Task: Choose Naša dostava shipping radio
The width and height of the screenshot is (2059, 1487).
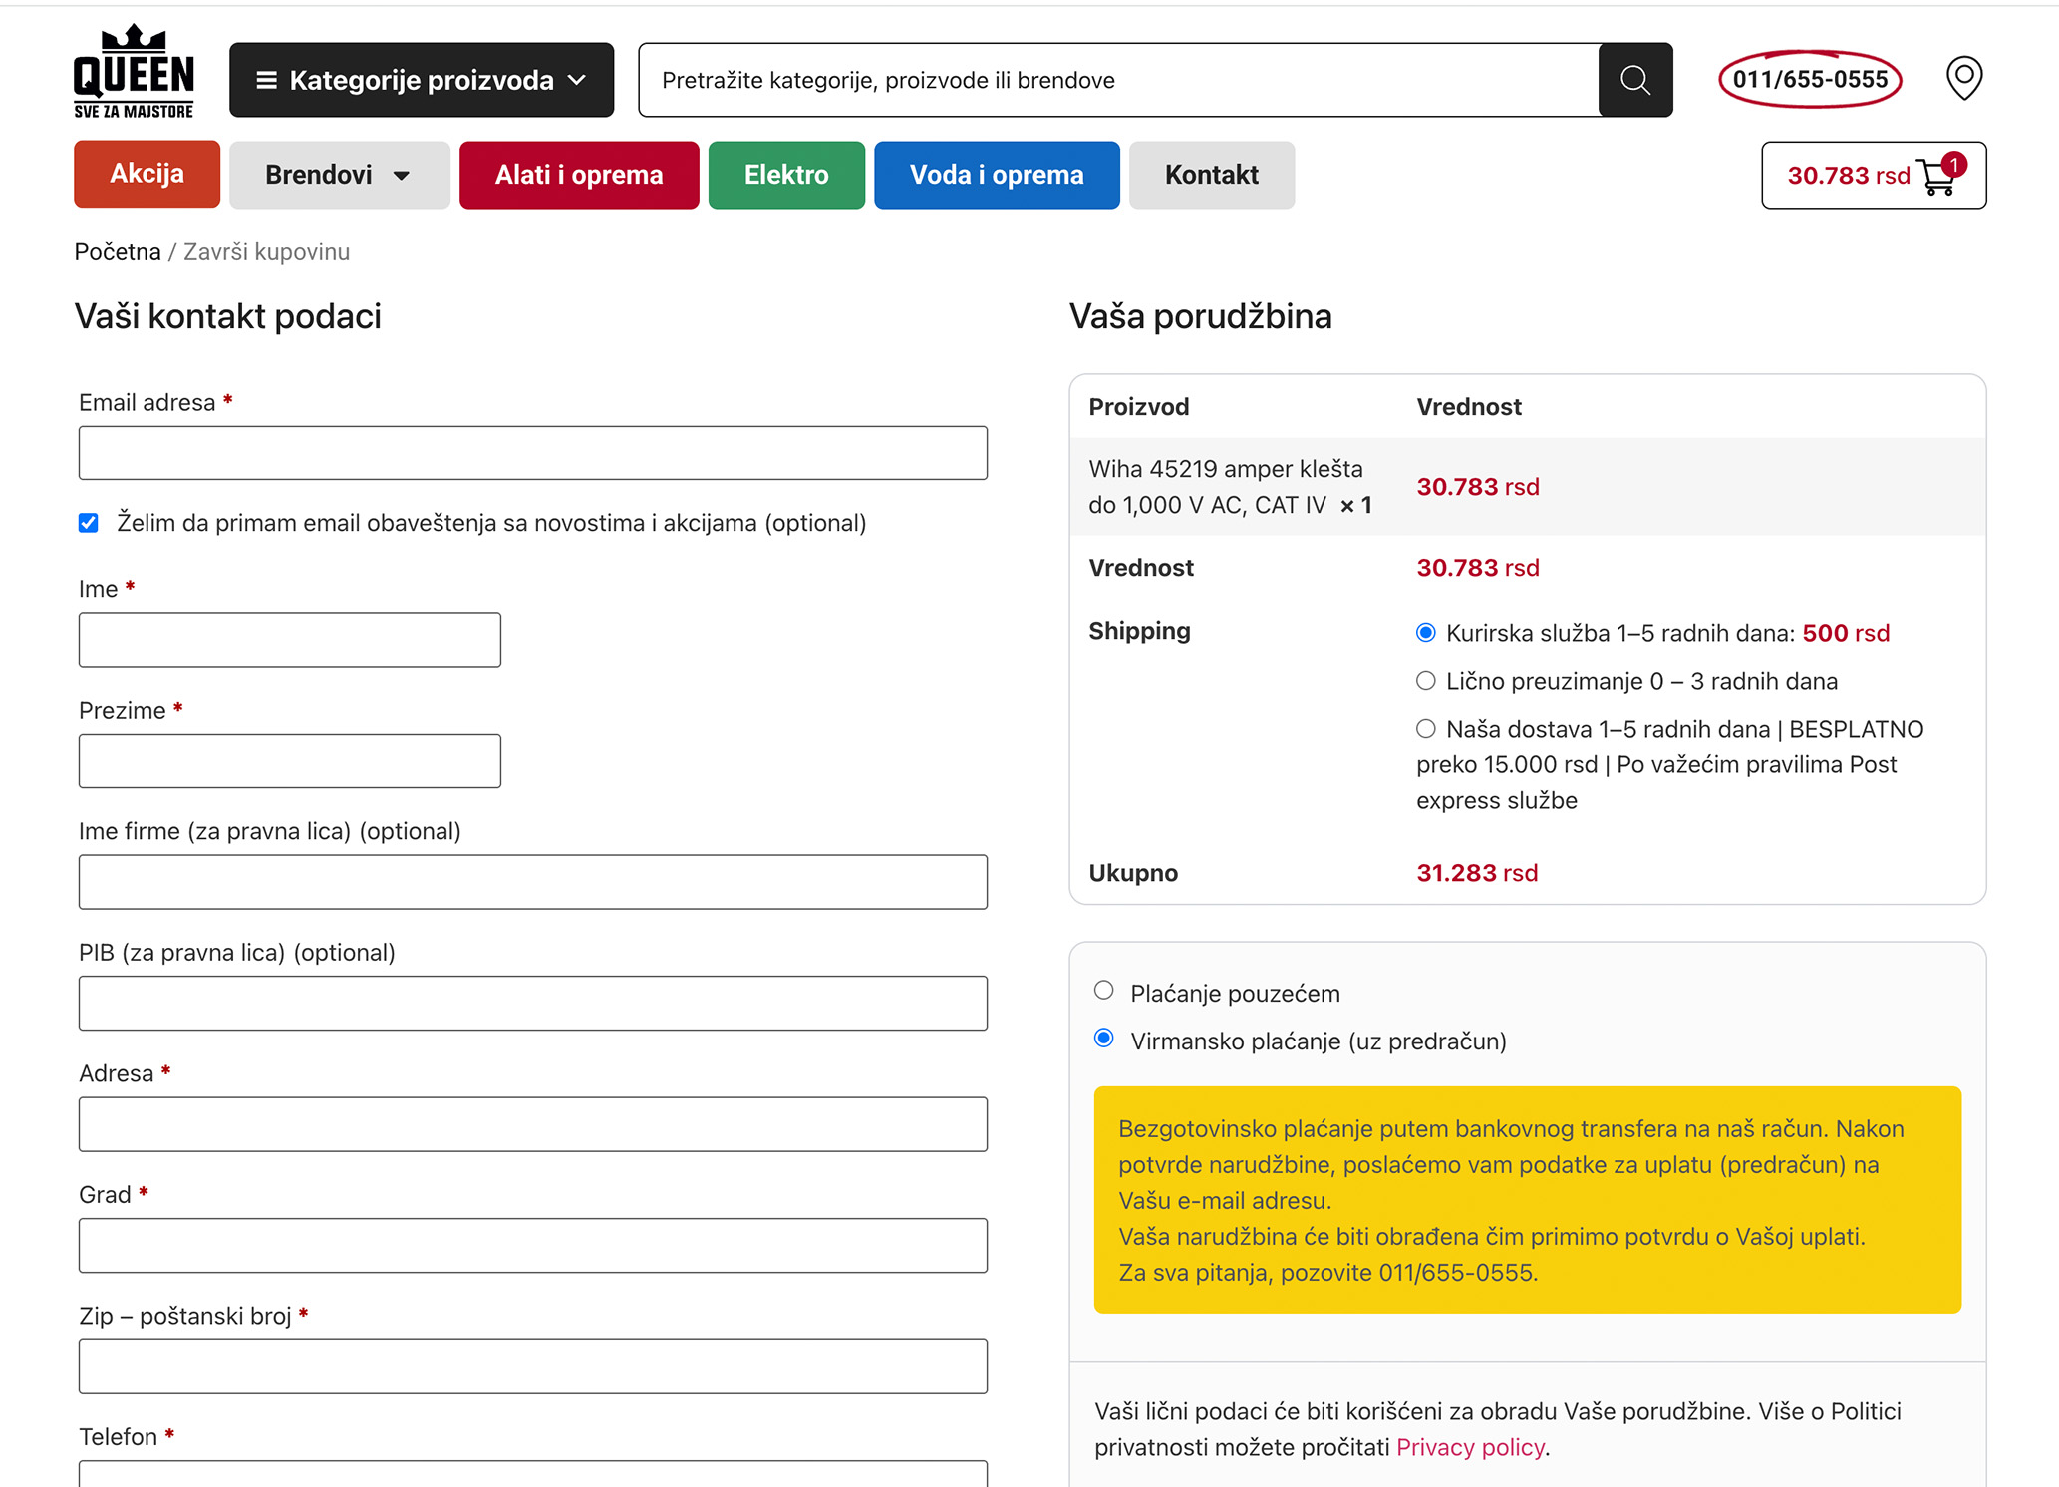Action: click(x=1425, y=729)
